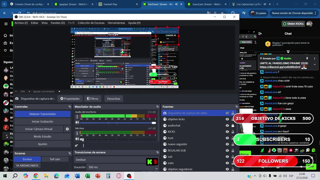
Task: Select the full cam scene
Action: tap(55, 159)
